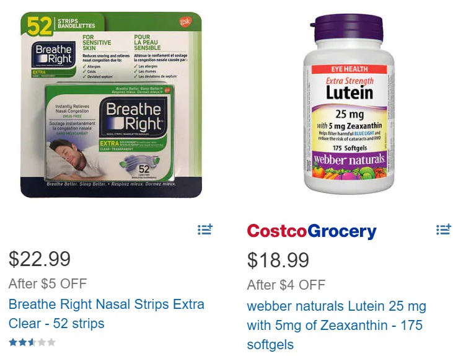View the Lutein bottle product image

click(349, 104)
